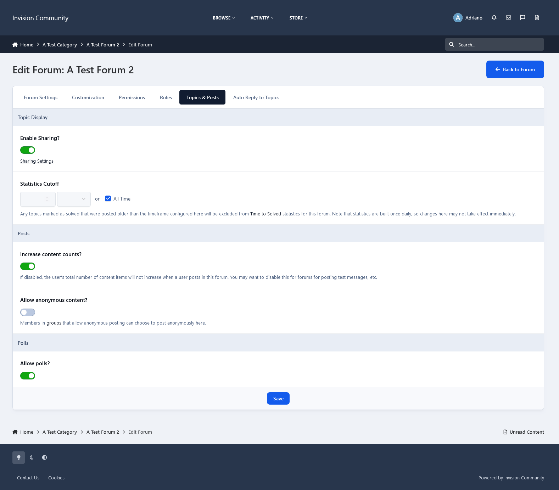Click the document icon in header
The height and width of the screenshot is (490, 559).
click(537, 18)
